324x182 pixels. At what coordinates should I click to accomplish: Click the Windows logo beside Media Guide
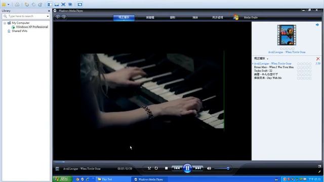(x=236, y=17)
